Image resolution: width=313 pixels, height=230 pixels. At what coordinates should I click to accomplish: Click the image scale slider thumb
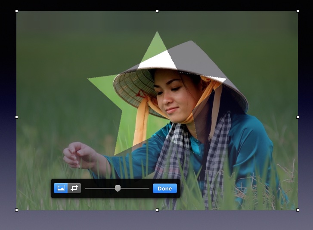(118, 188)
